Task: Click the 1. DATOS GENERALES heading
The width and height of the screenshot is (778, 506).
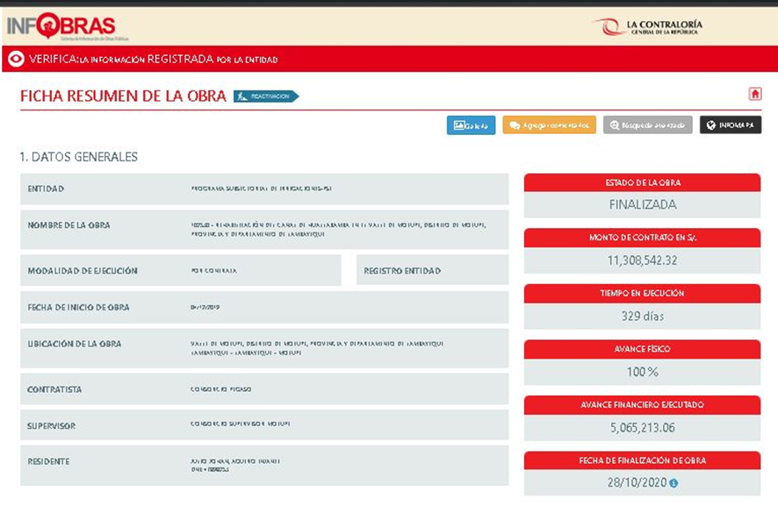Action: tap(79, 157)
